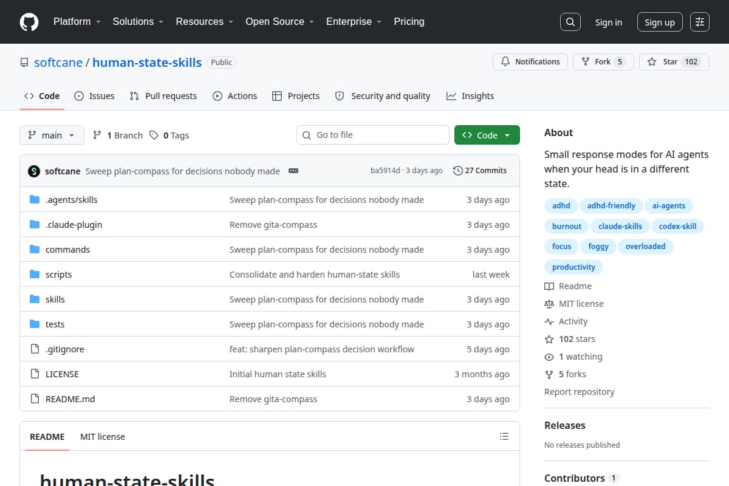Click the softcane avatar in commit row
Image resolution: width=729 pixels, height=486 pixels.
[x=34, y=171]
